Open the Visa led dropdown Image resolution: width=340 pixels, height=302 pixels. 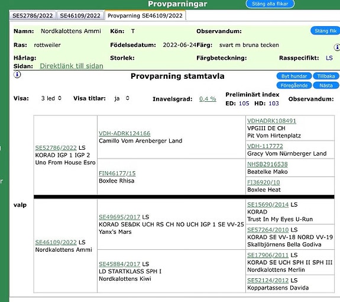(51, 98)
